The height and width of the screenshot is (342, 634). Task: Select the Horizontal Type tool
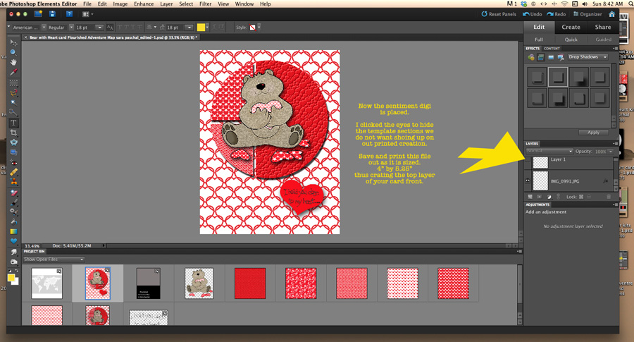click(13, 123)
